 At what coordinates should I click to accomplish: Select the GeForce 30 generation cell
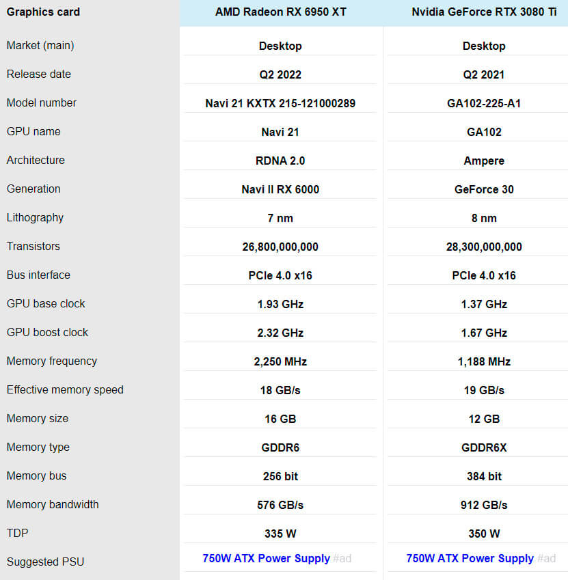coord(484,189)
